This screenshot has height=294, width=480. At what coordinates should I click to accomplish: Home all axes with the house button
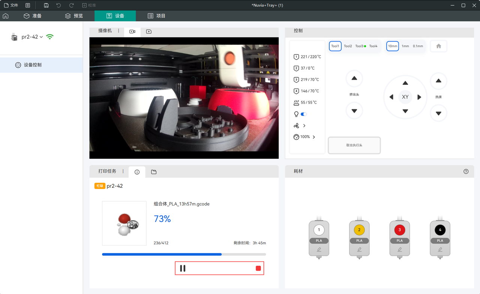pyautogui.click(x=438, y=46)
